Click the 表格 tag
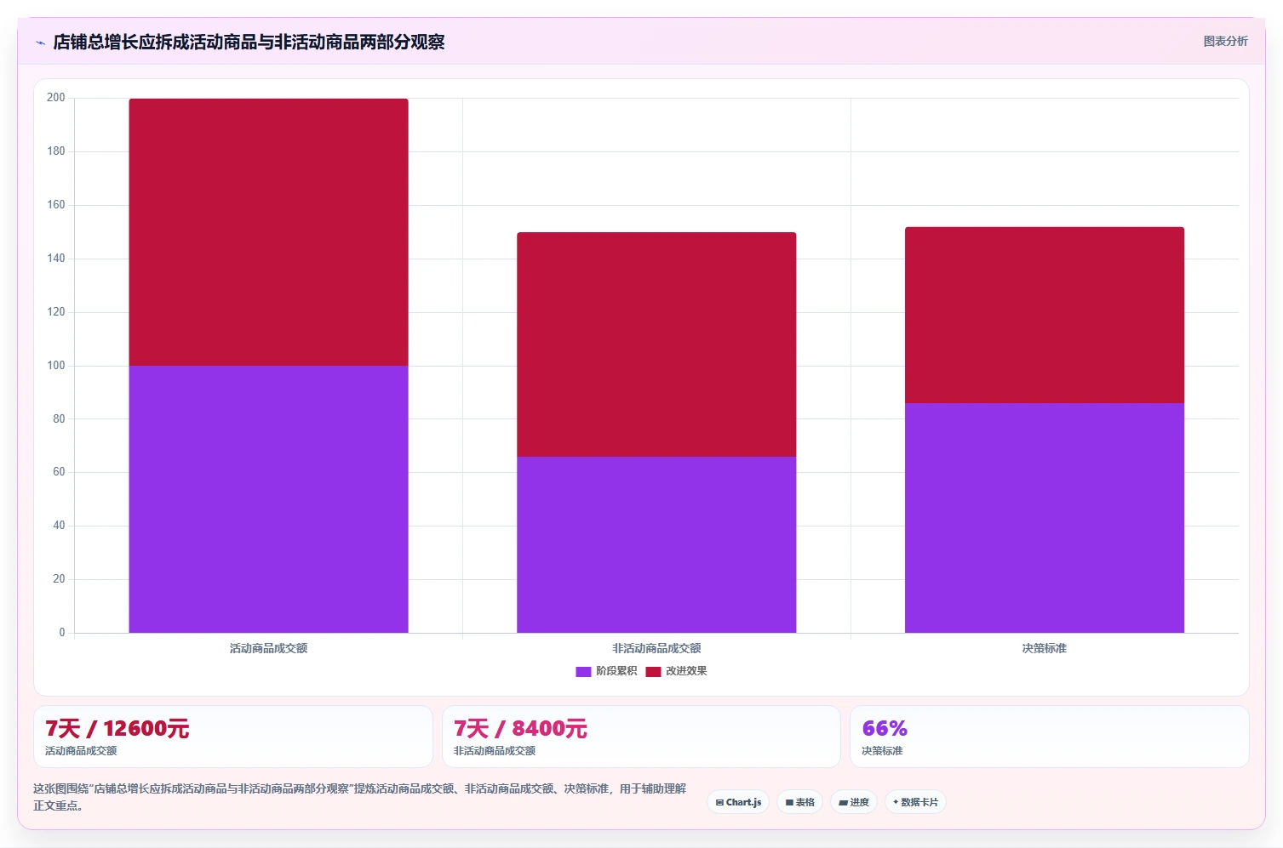The height and width of the screenshot is (848, 1283). click(799, 802)
